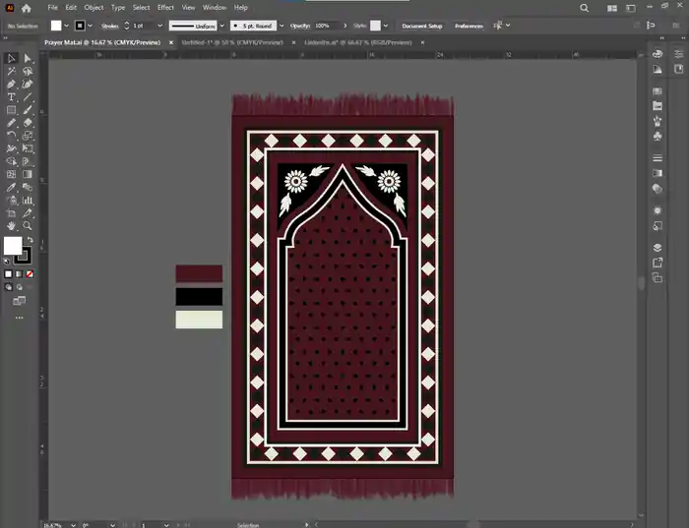Open the zoom level dropdown in status bar
The image size is (689, 528).
[74, 525]
